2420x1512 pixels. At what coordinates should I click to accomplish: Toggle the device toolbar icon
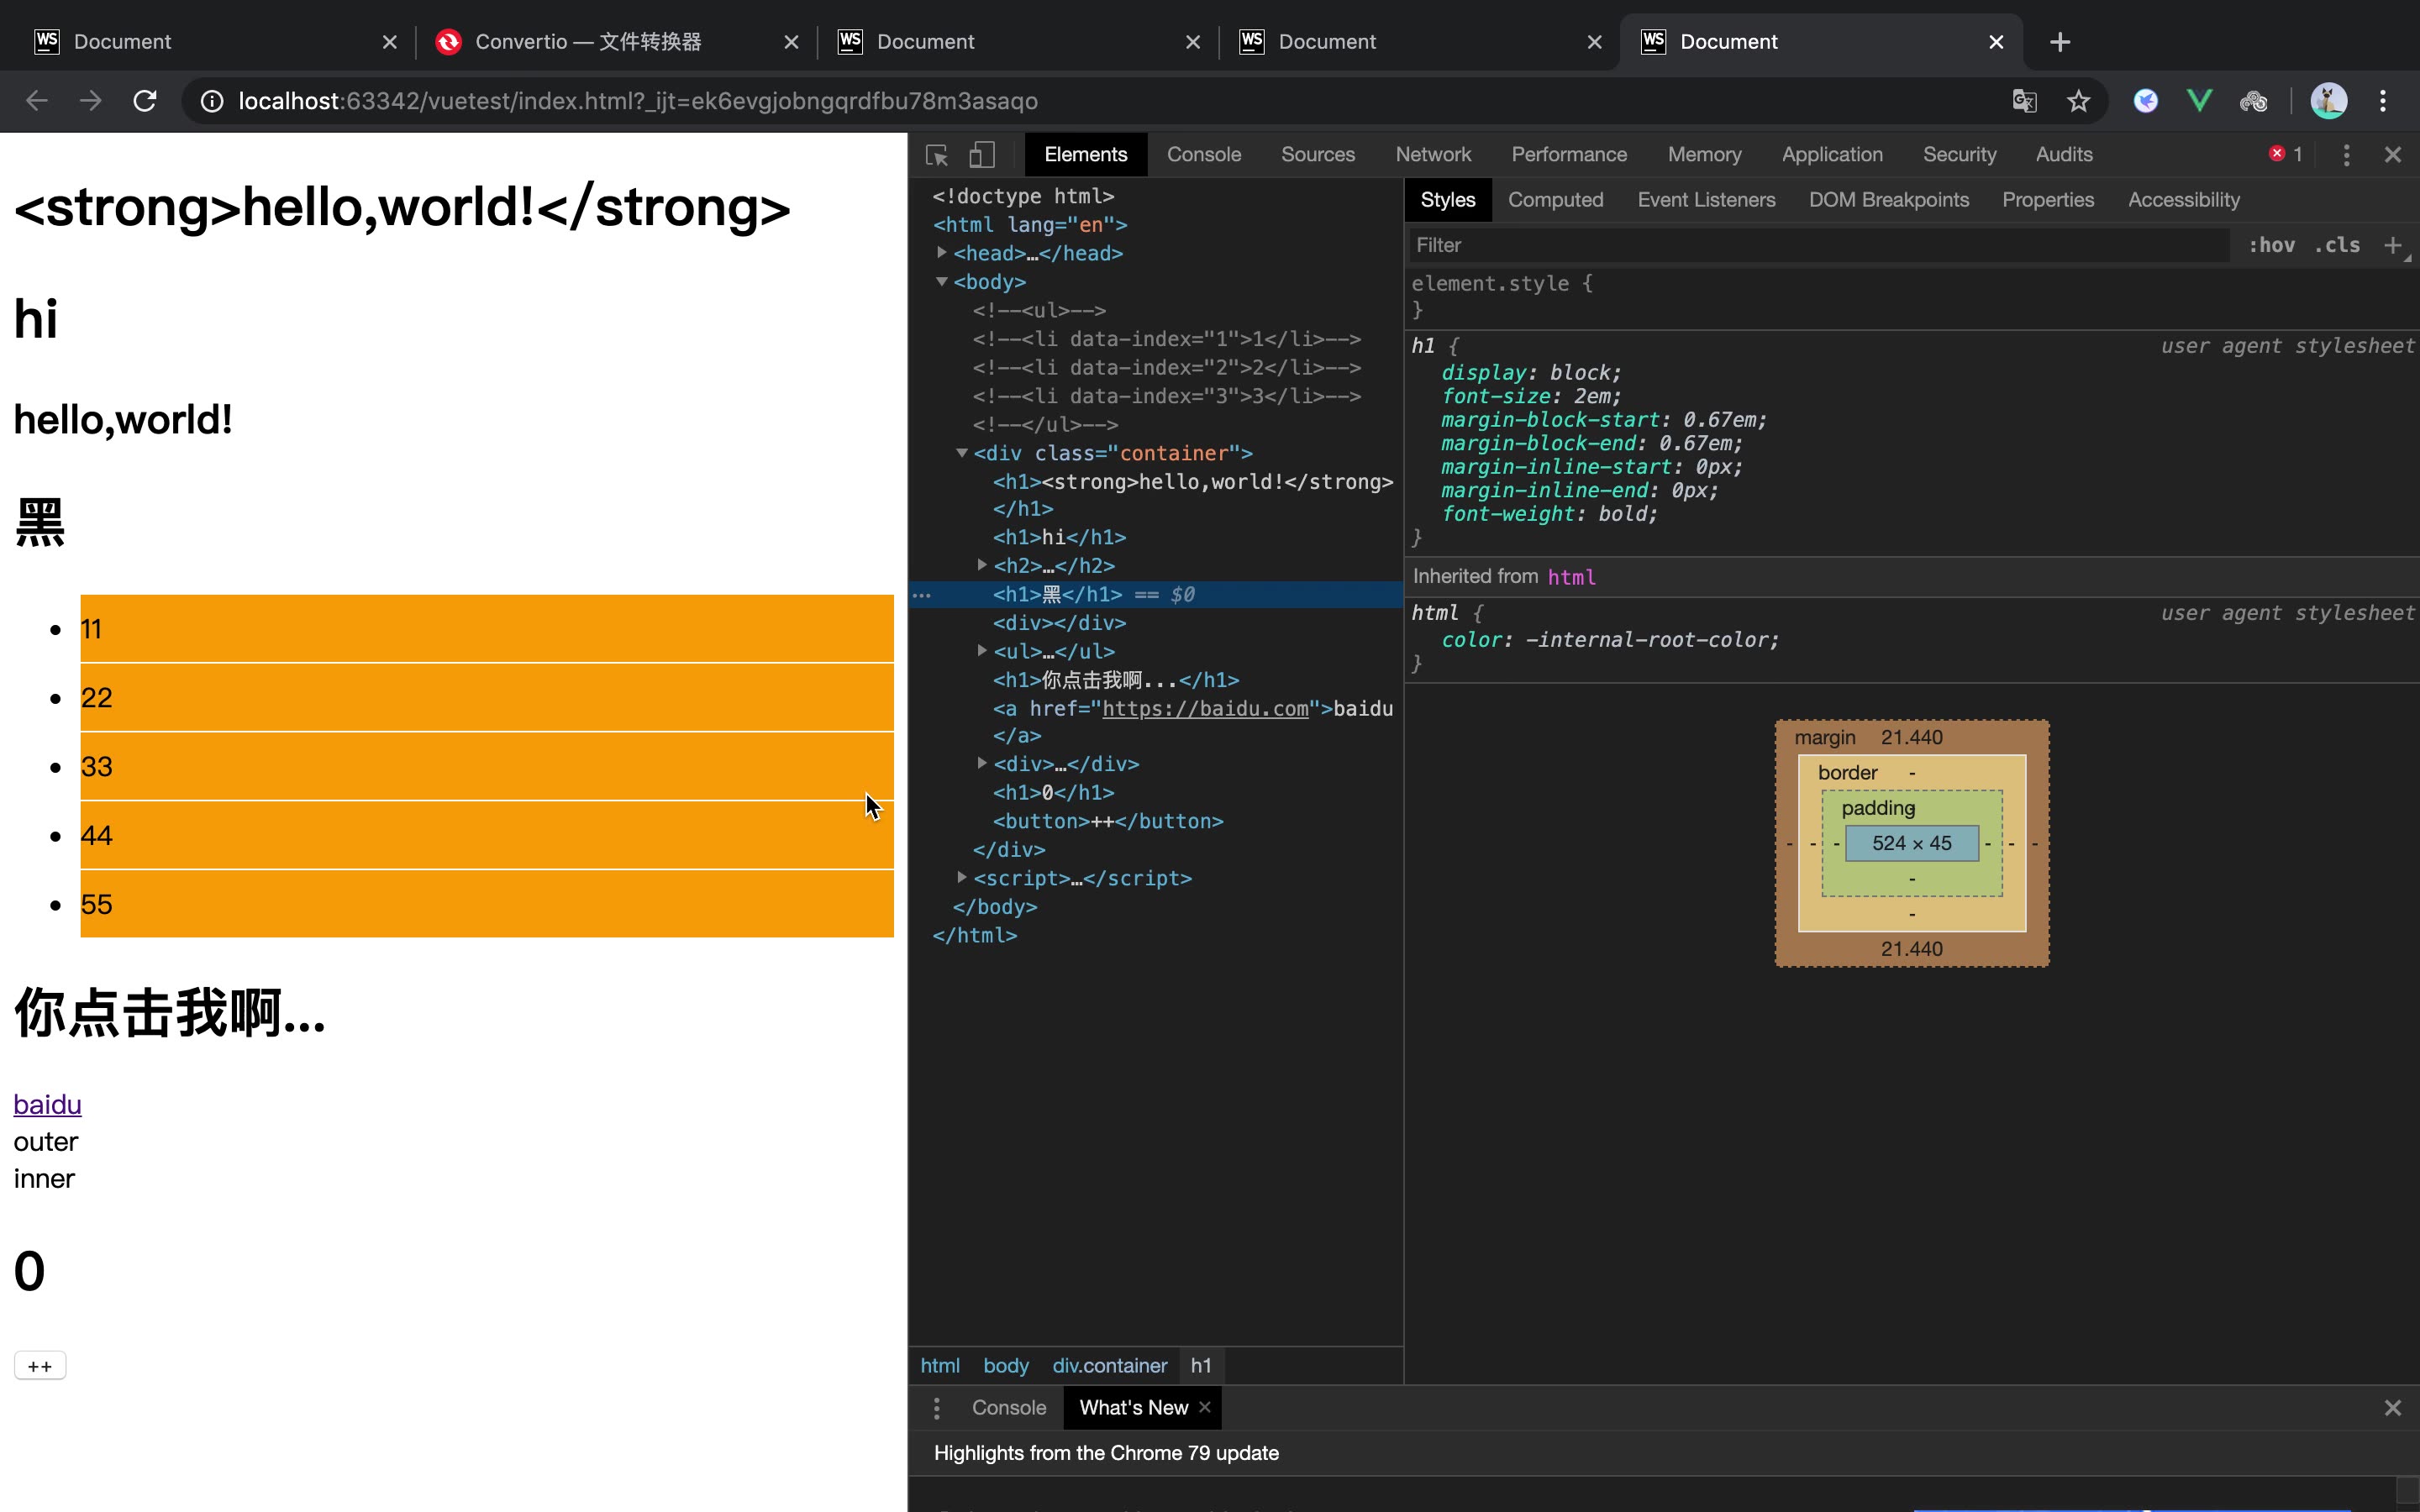click(982, 155)
